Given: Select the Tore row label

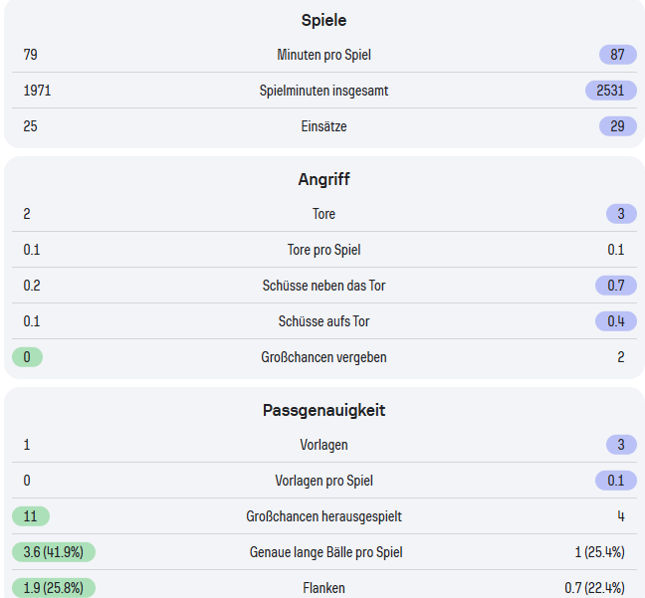Looking at the screenshot, I should click(323, 214).
